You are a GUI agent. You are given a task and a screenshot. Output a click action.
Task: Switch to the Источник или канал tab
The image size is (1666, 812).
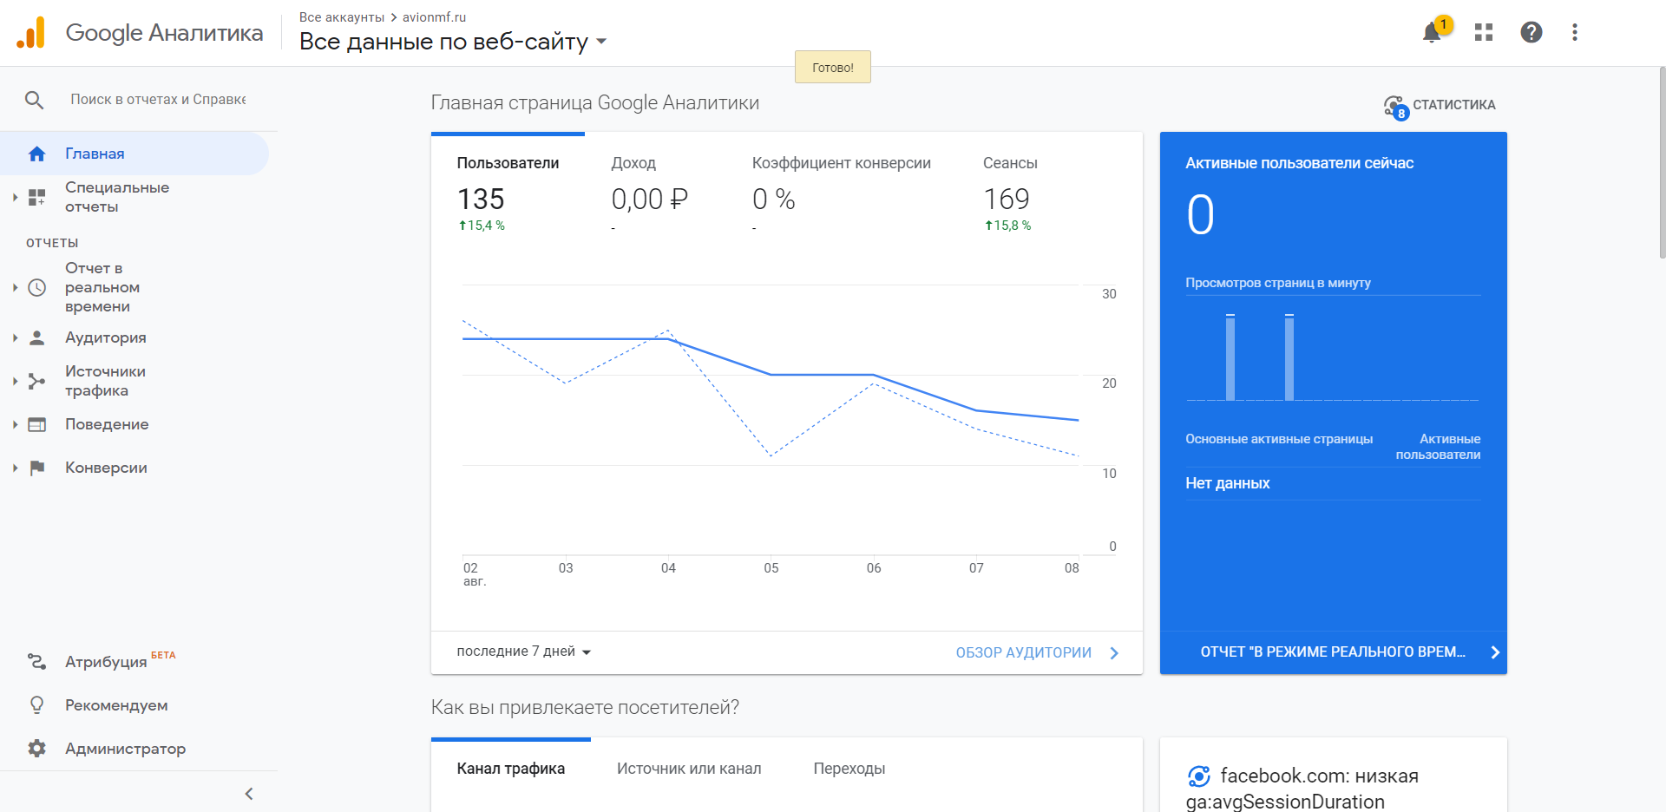[x=689, y=769]
